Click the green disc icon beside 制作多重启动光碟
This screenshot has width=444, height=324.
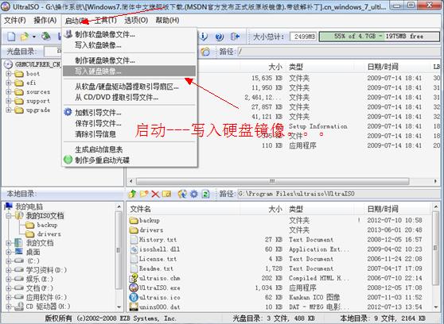[68, 160]
